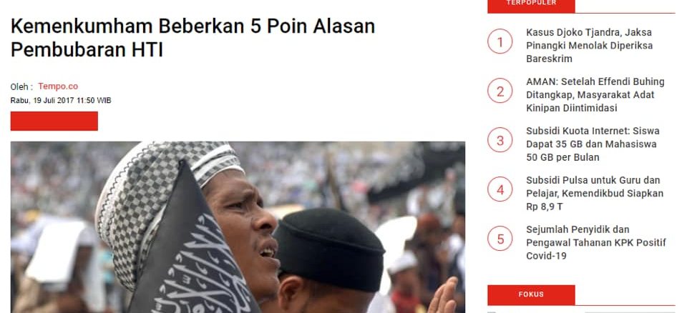The height and width of the screenshot is (313, 687).
Task: Click the number 5 circle icon
Action: (x=500, y=239)
